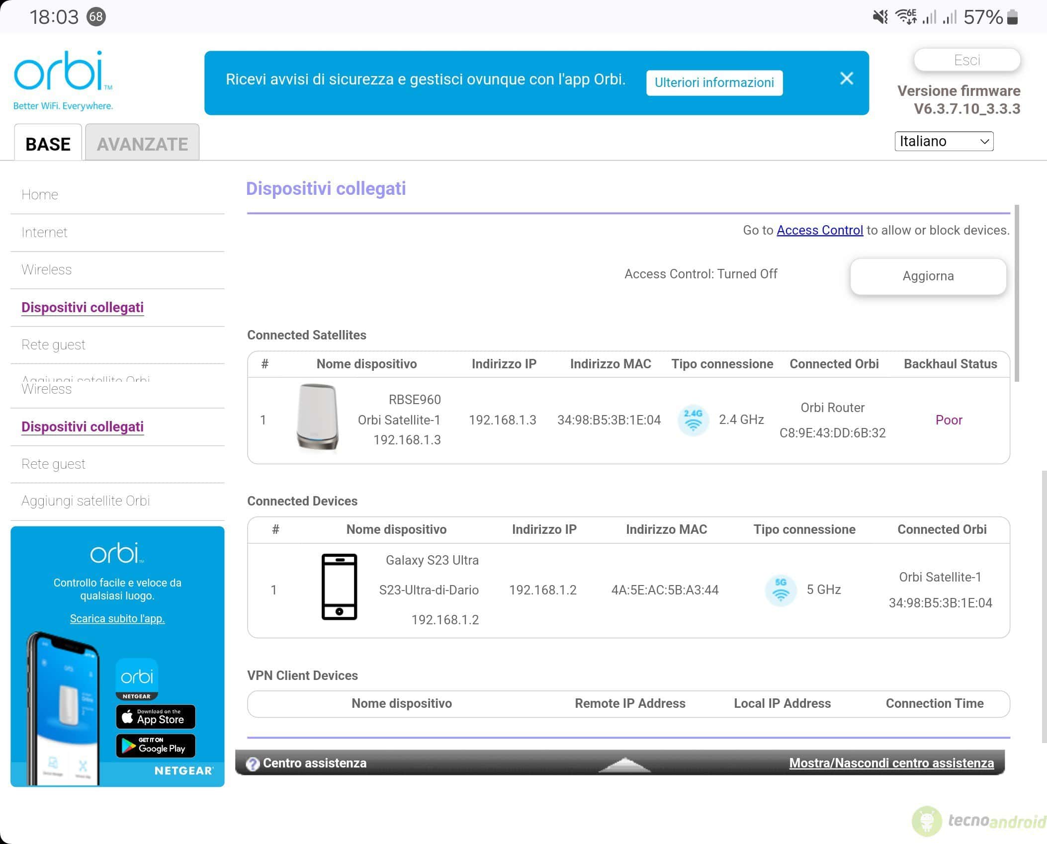This screenshot has height=844, width=1047.
Task: Click the Aggiorna refresh button
Action: click(x=928, y=276)
